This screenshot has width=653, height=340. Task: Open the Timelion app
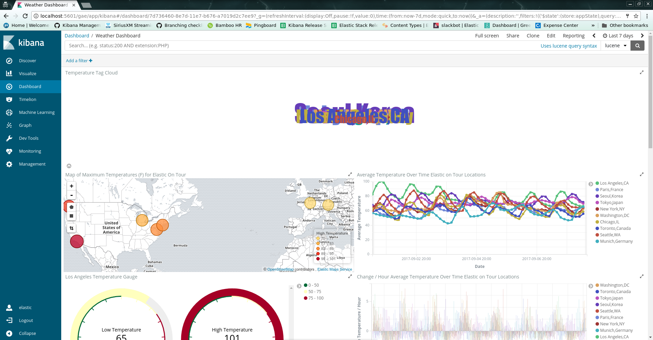27,99
